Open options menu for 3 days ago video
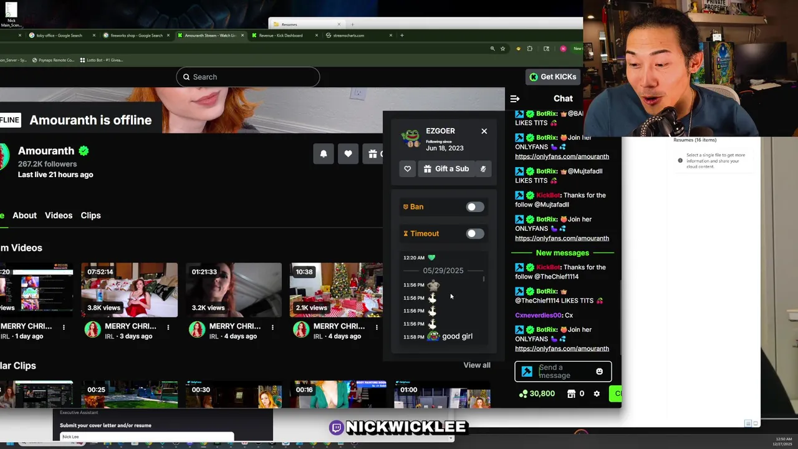 click(168, 327)
